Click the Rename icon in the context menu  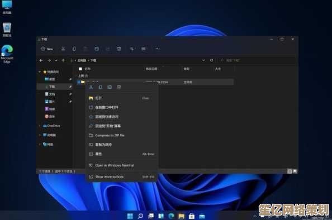tap(110, 87)
